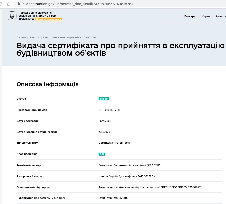This screenshot has height=204, width=226.
Task: Click the Ukrainian trident portal logo
Action: point(12,16)
